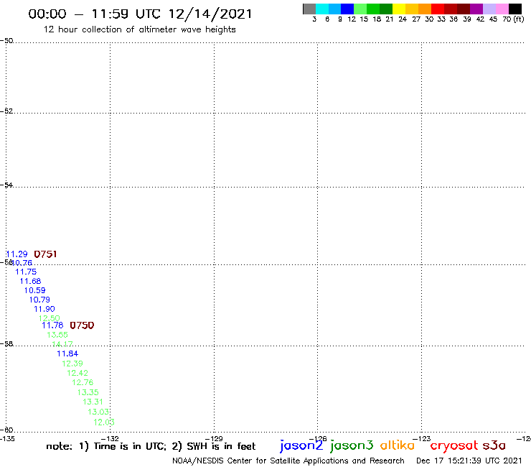Click the gray swatch in the color scale
The width and height of the screenshot is (531, 467).
click(x=309, y=9)
